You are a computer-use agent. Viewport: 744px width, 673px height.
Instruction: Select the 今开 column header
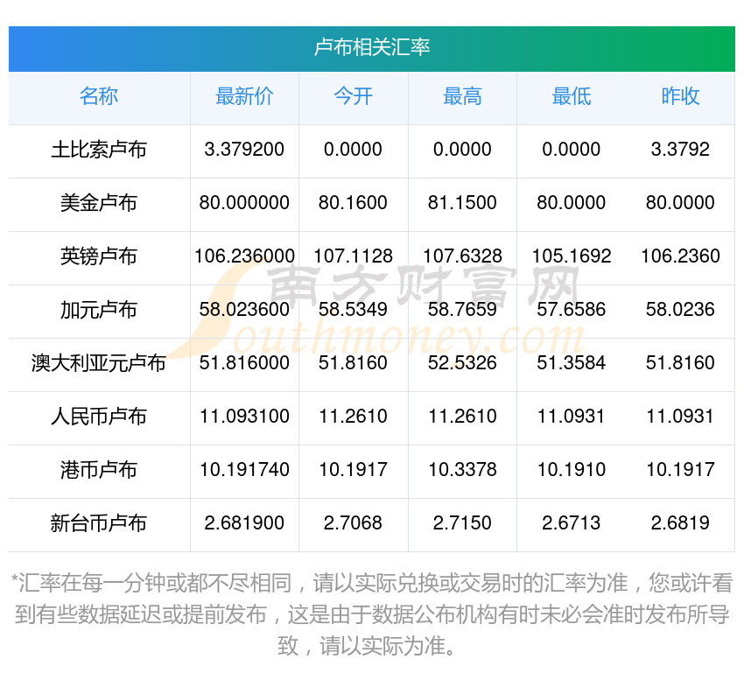coord(353,96)
